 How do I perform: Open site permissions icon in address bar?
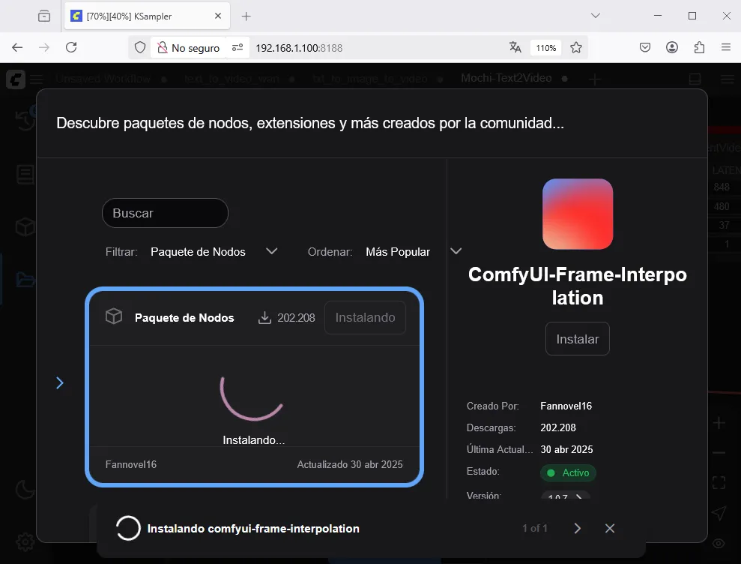point(238,47)
